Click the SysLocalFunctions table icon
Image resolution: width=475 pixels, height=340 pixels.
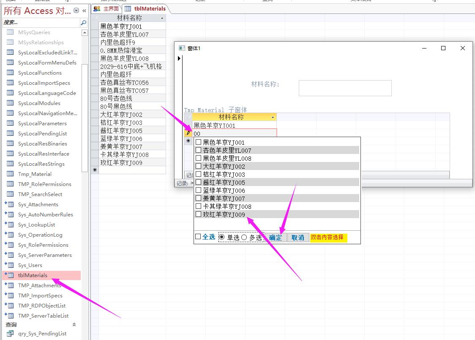point(10,73)
